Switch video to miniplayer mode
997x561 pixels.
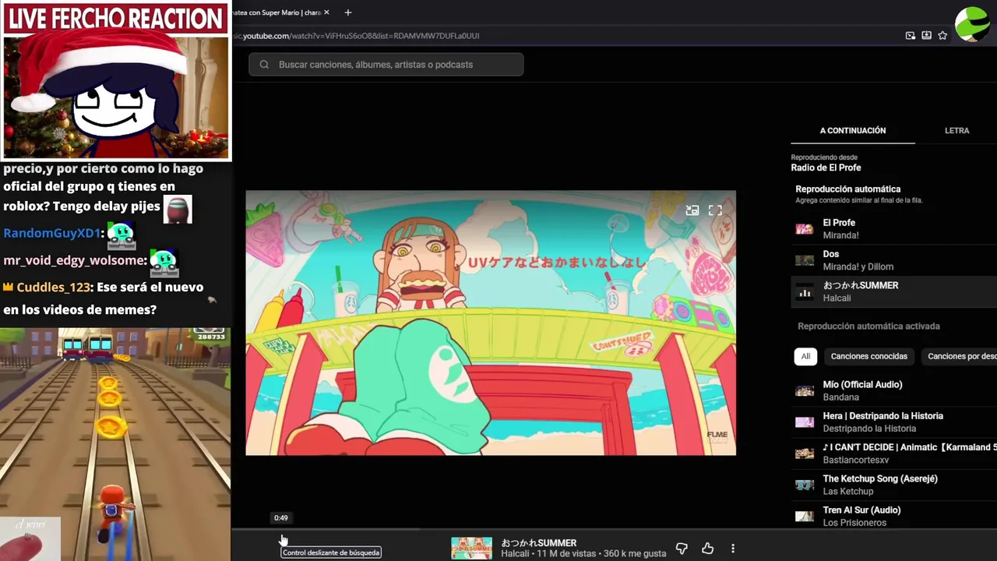pos(692,210)
